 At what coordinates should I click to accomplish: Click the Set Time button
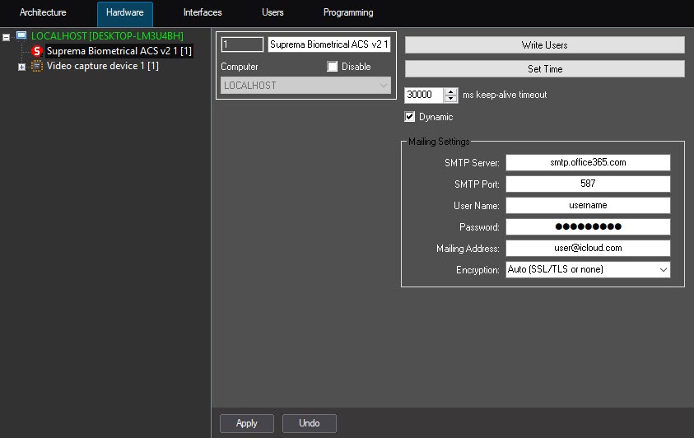[x=544, y=69]
